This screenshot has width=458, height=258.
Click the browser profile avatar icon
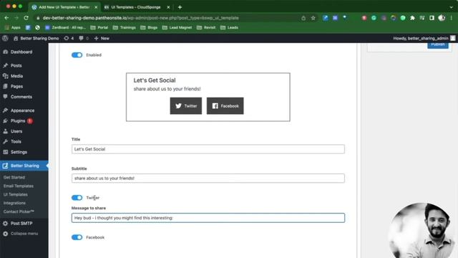(x=442, y=18)
